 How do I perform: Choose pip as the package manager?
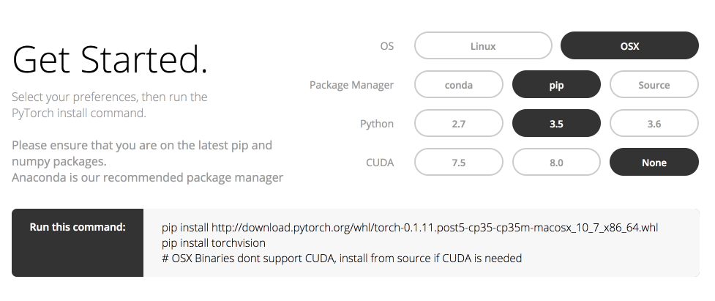(x=556, y=84)
